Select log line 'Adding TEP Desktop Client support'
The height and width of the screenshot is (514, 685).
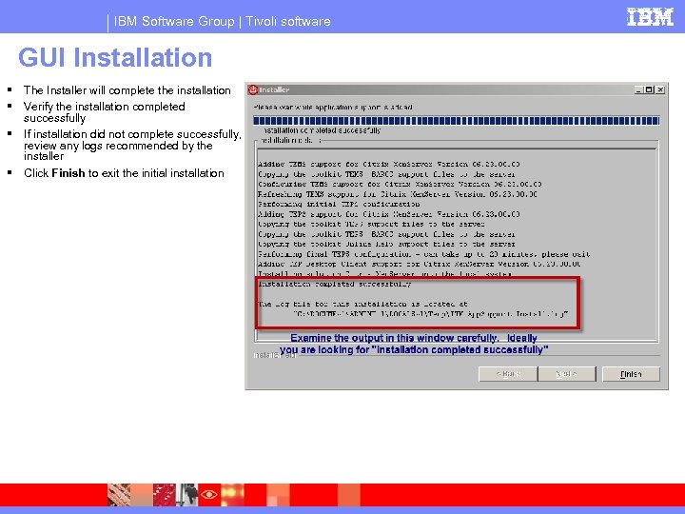coord(420,264)
